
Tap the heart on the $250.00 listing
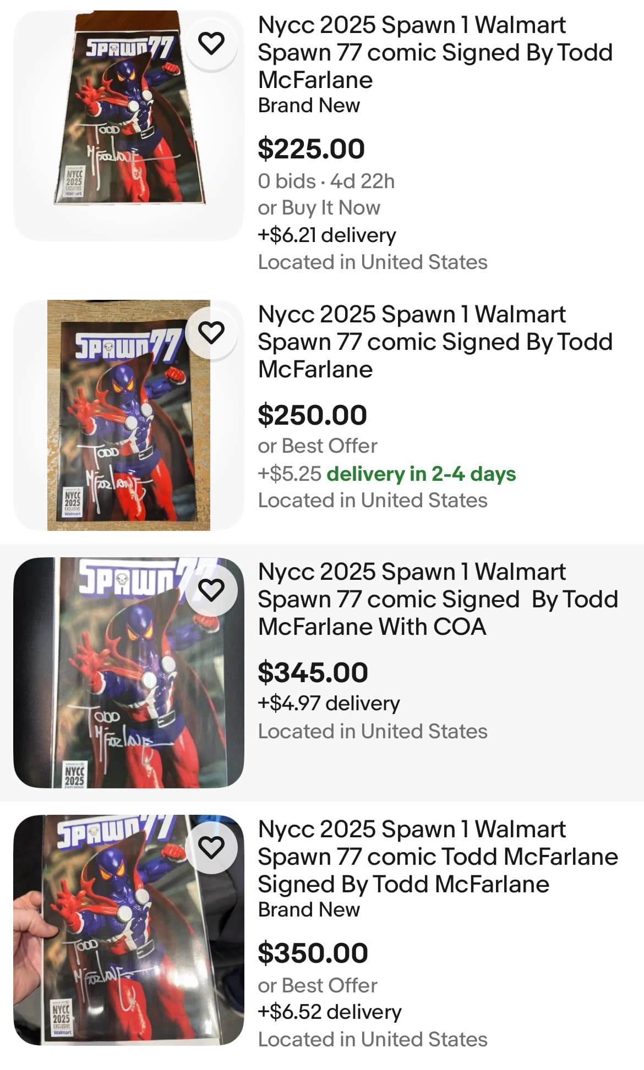[211, 333]
